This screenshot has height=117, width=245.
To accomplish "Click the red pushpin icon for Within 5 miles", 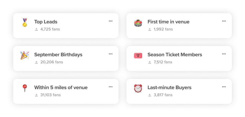I will pyautogui.click(x=24, y=88).
